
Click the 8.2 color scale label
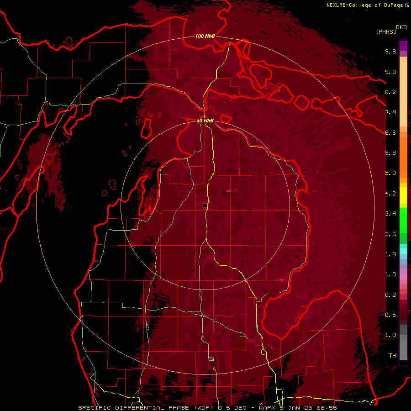tap(390, 92)
